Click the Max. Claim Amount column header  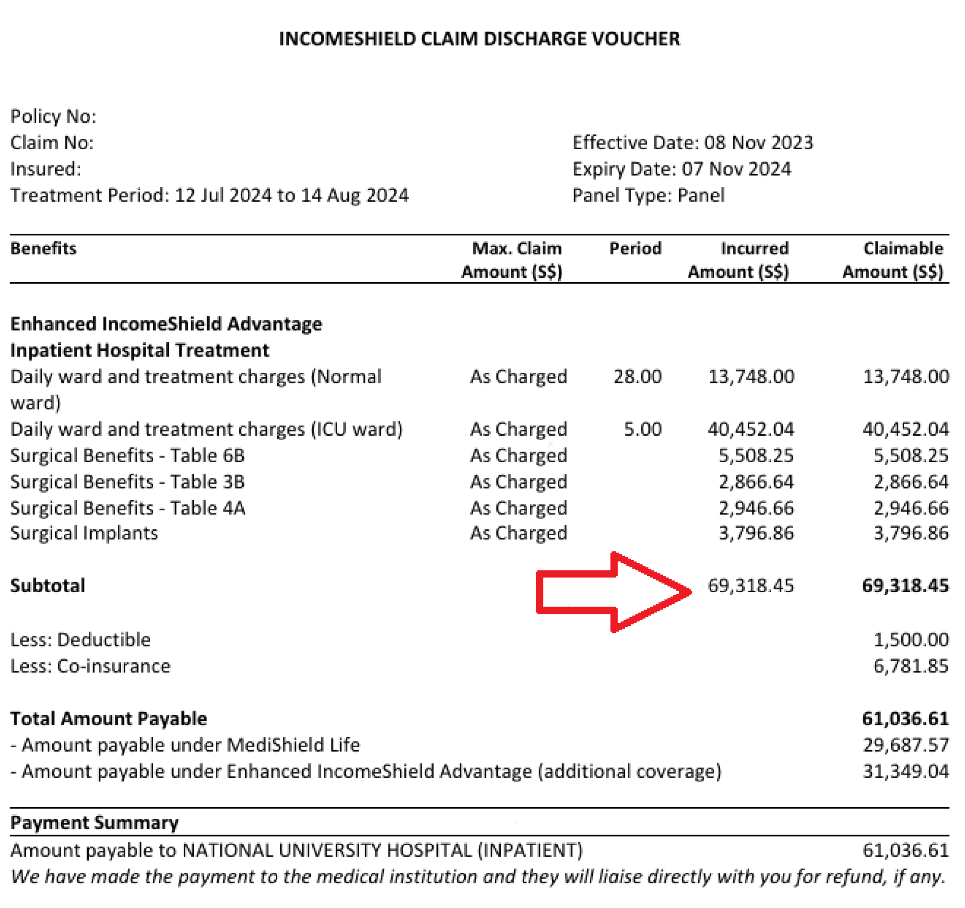(x=512, y=260)
